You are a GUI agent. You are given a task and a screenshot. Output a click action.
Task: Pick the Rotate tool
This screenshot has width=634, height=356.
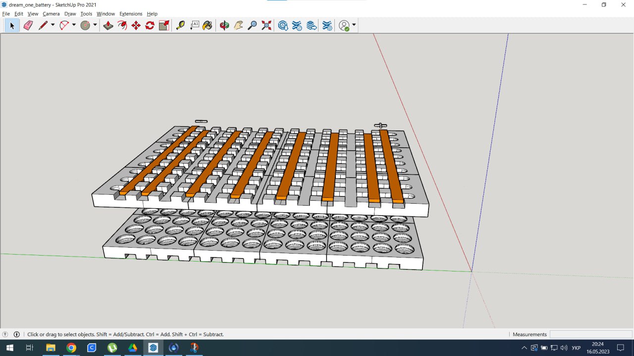pyautogui.click(x=150, y=25)
